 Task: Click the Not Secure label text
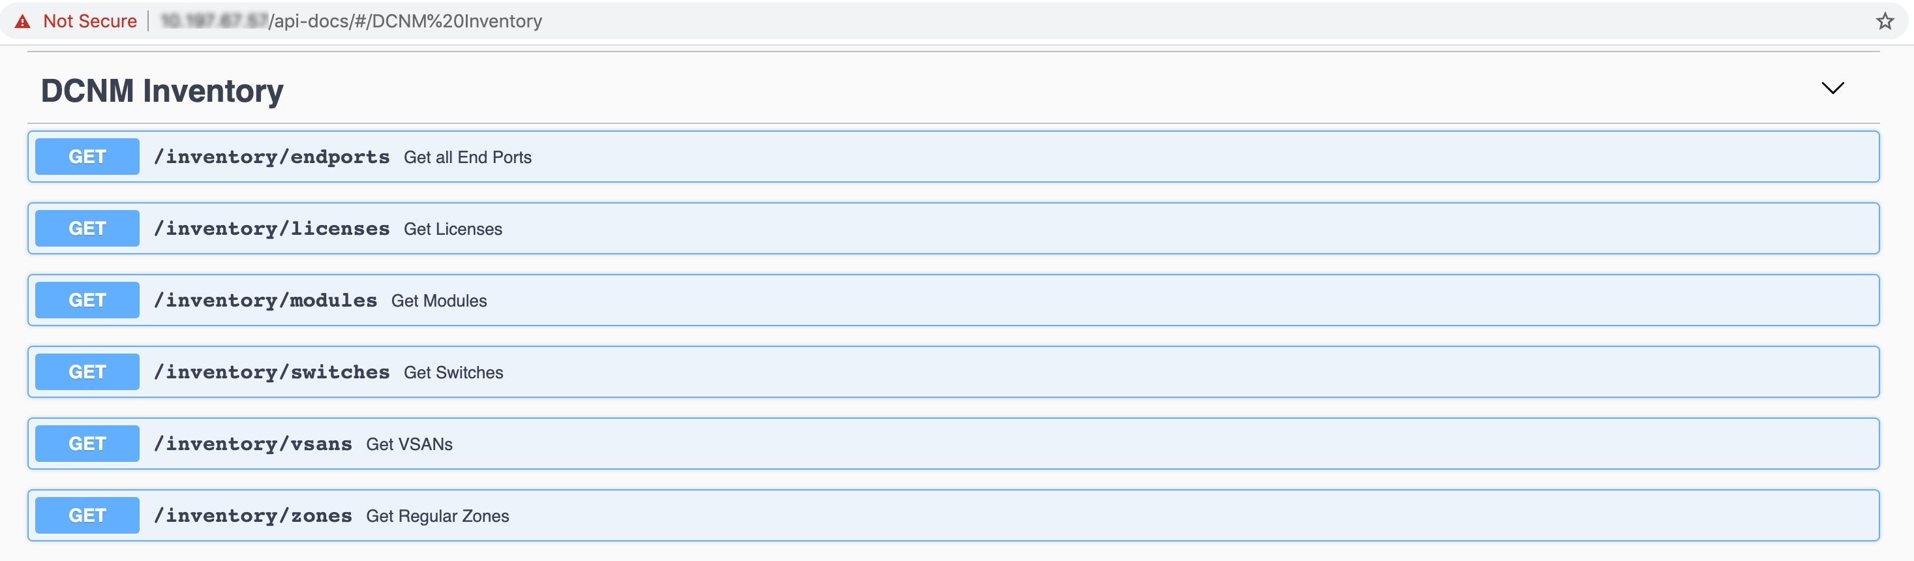tap(90, 20)
